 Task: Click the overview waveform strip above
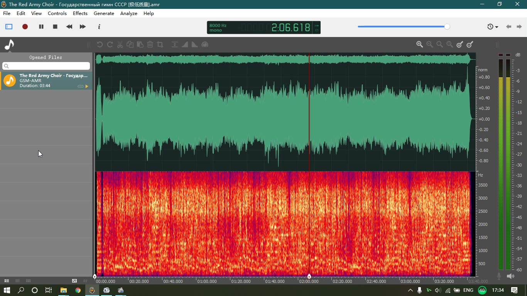point(285,59)
